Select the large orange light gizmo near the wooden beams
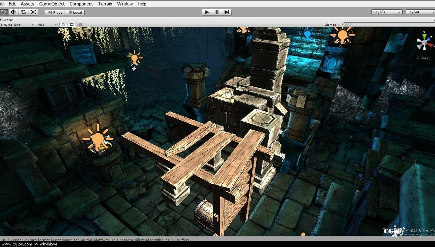Viewport: 435px width, 247px height. point(98,138)
